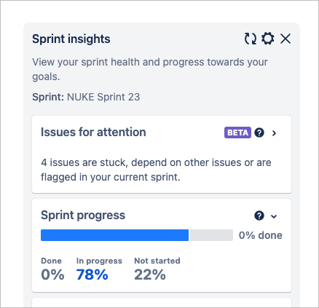
Task: Open the 4 issues are stuck message
Action: pyautogui.click(x=156, y=170)
